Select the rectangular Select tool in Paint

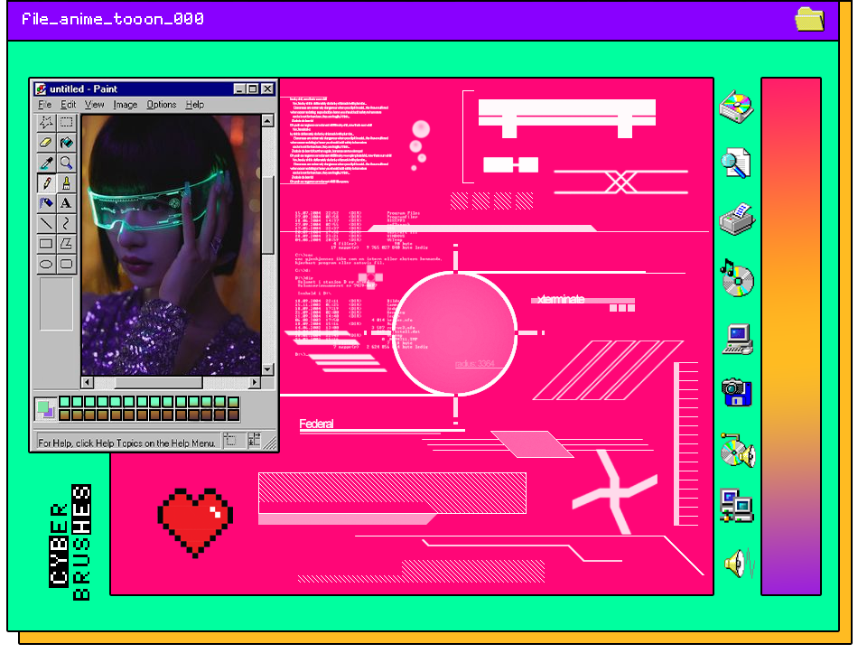click(66, 122)
